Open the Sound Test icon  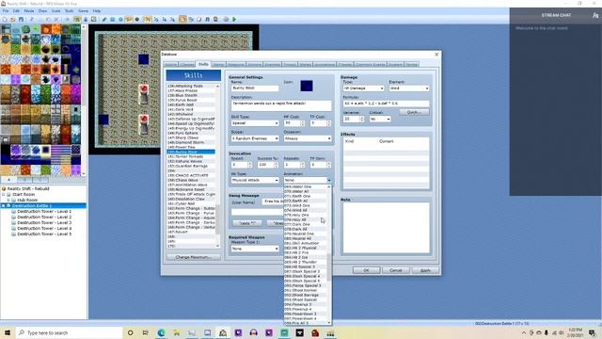click(208, 19)
